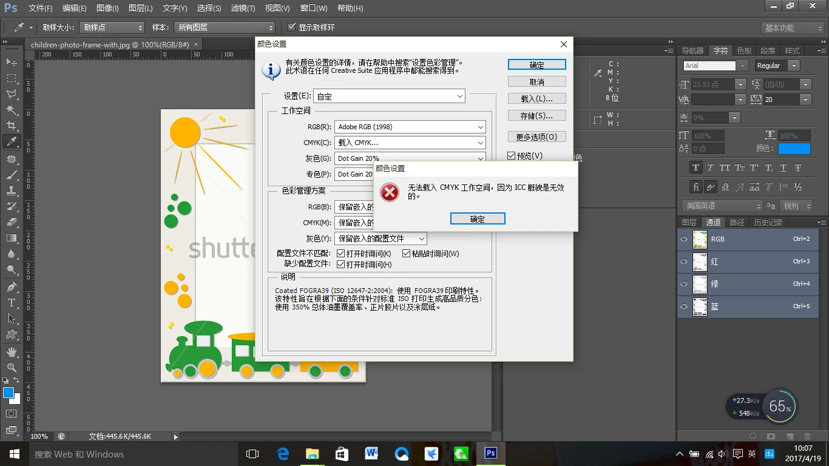Click the Windows Start button
Screen dimensions: 829x466
[14, 454]
